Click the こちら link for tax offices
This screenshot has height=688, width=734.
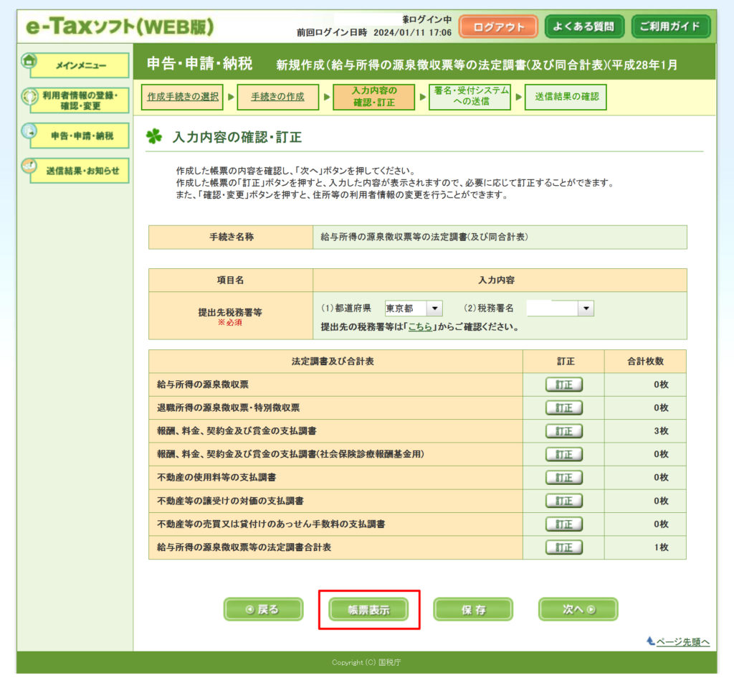(420, 327)
